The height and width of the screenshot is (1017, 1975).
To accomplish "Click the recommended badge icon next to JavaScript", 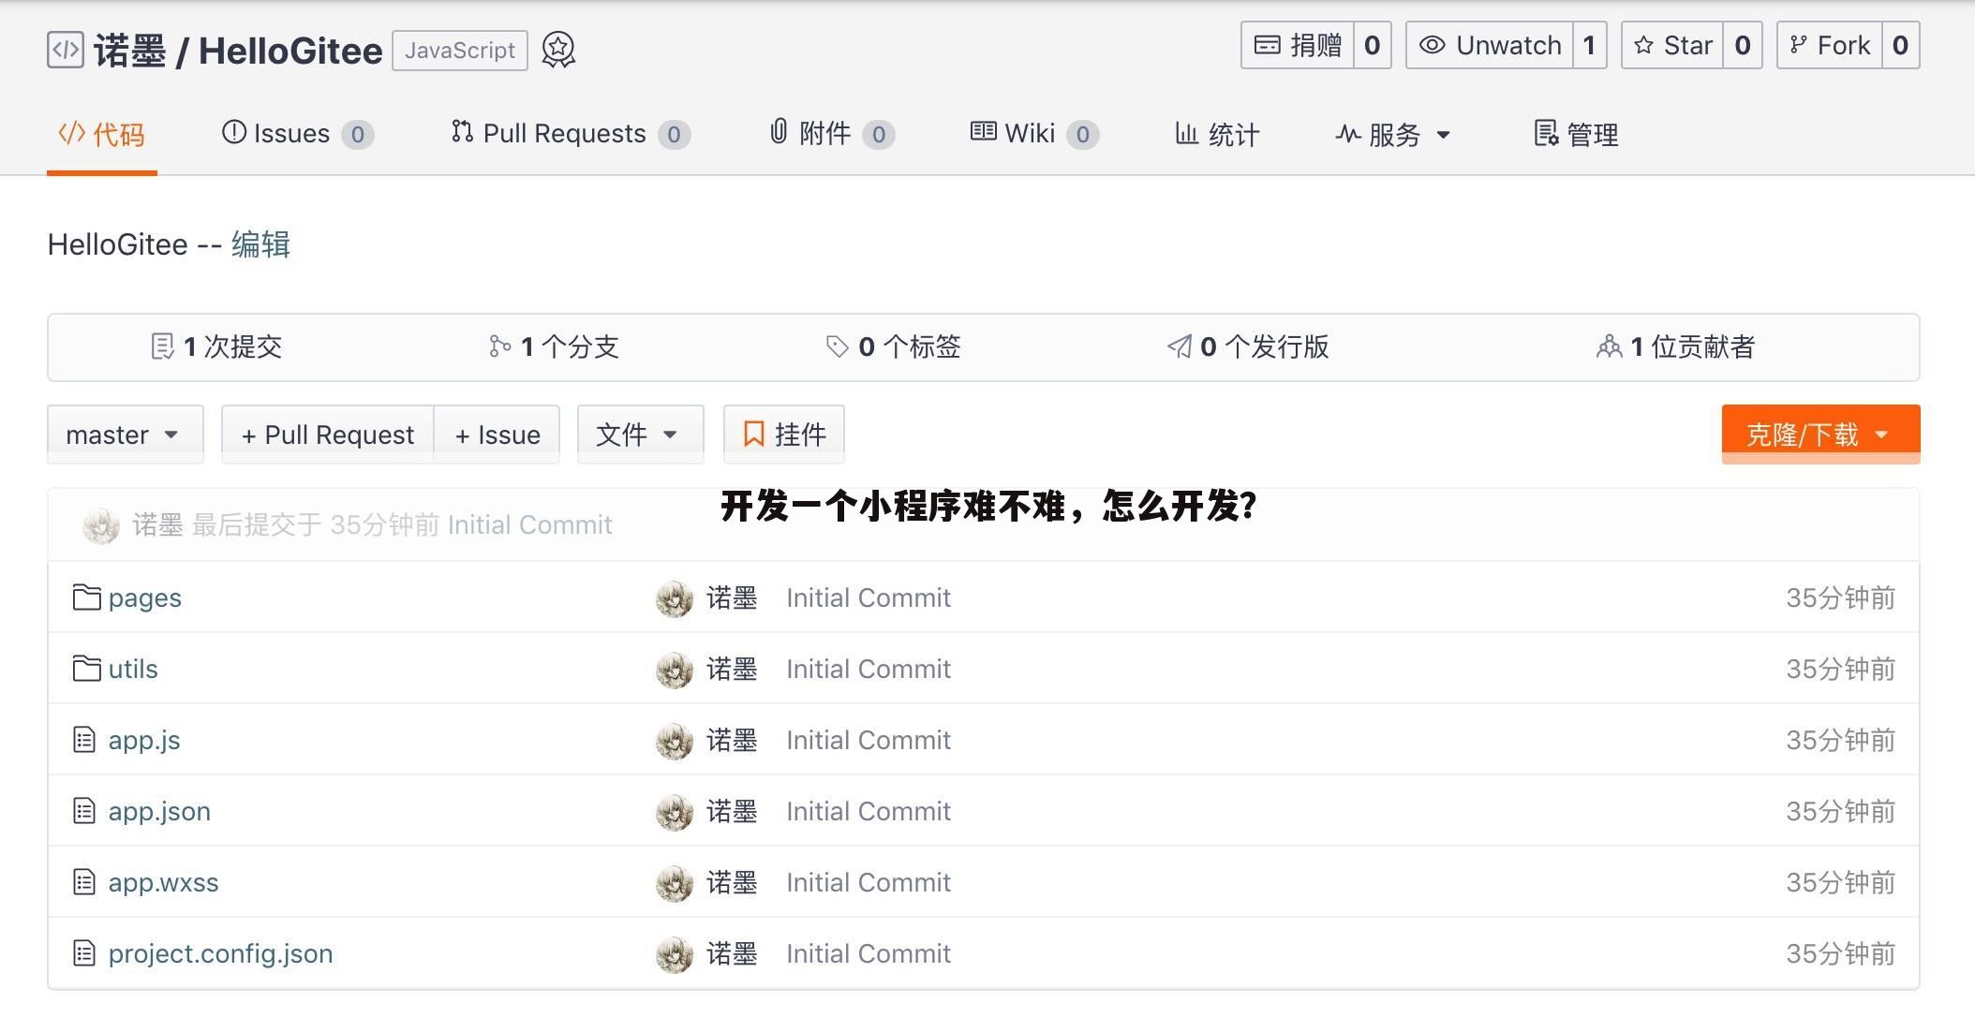I will [x=558, y=50].
